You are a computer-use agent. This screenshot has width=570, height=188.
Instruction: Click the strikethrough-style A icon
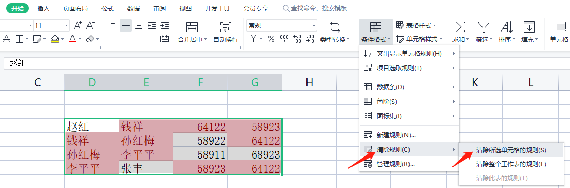tap(6, 39)
